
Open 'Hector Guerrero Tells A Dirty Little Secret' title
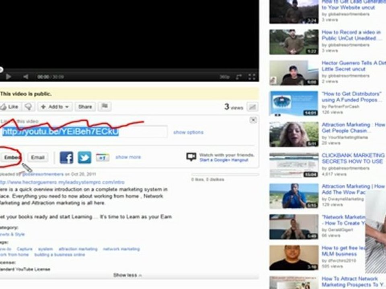point(353,66)
